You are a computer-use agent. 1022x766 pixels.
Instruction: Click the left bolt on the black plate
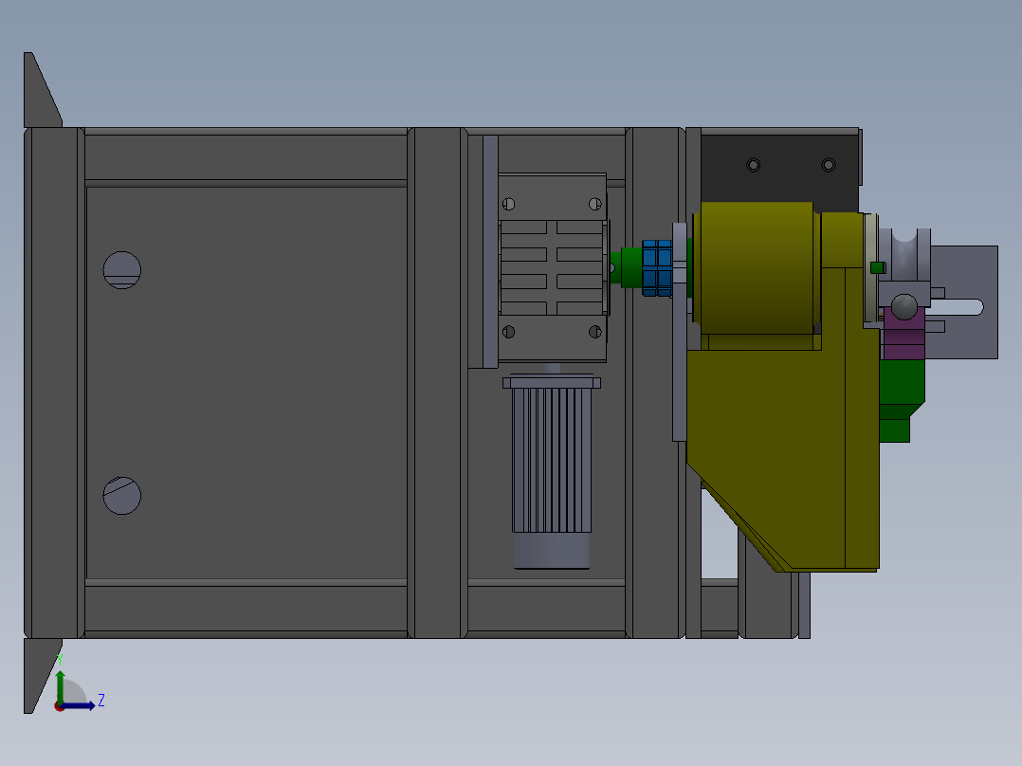coord(753,165)
